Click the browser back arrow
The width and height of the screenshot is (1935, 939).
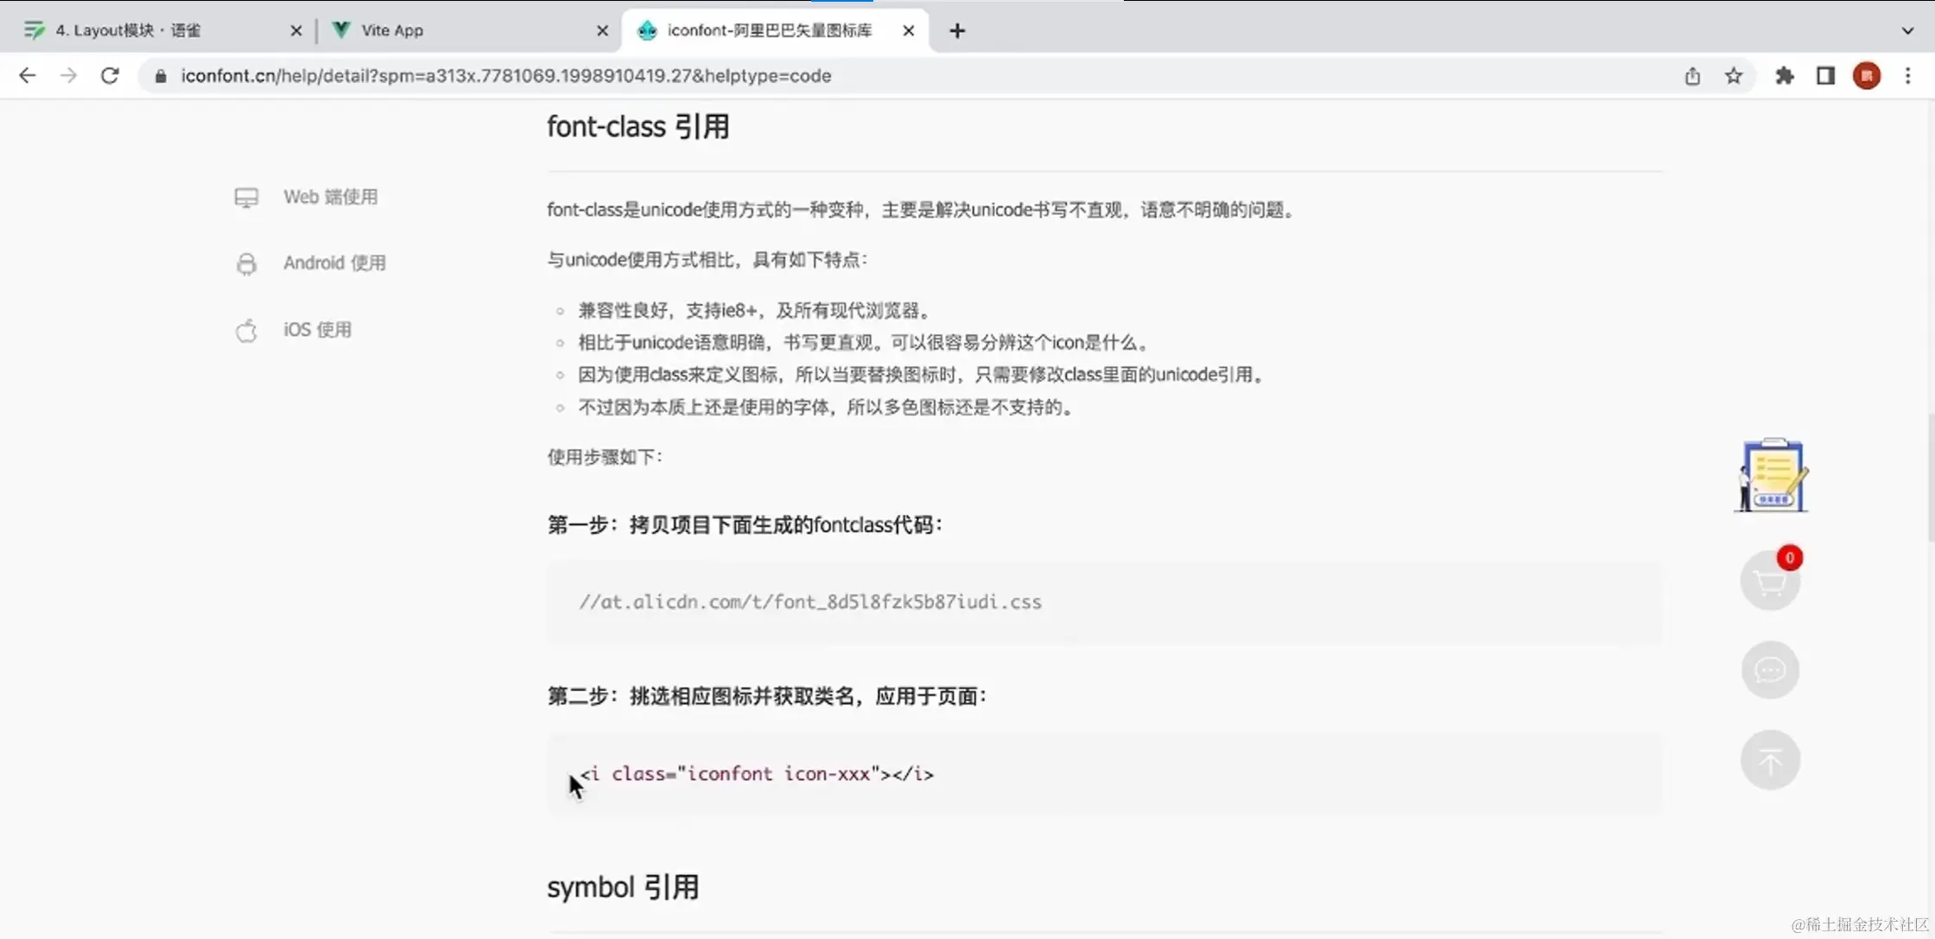click(27, 76)
